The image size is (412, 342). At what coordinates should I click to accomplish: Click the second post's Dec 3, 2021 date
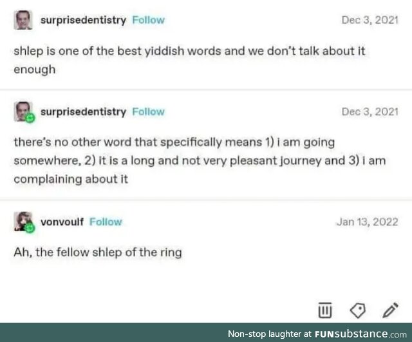coord(370,112)
